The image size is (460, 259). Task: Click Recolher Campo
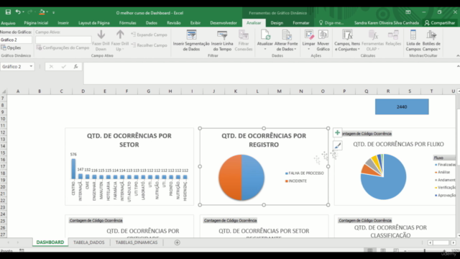149,45
